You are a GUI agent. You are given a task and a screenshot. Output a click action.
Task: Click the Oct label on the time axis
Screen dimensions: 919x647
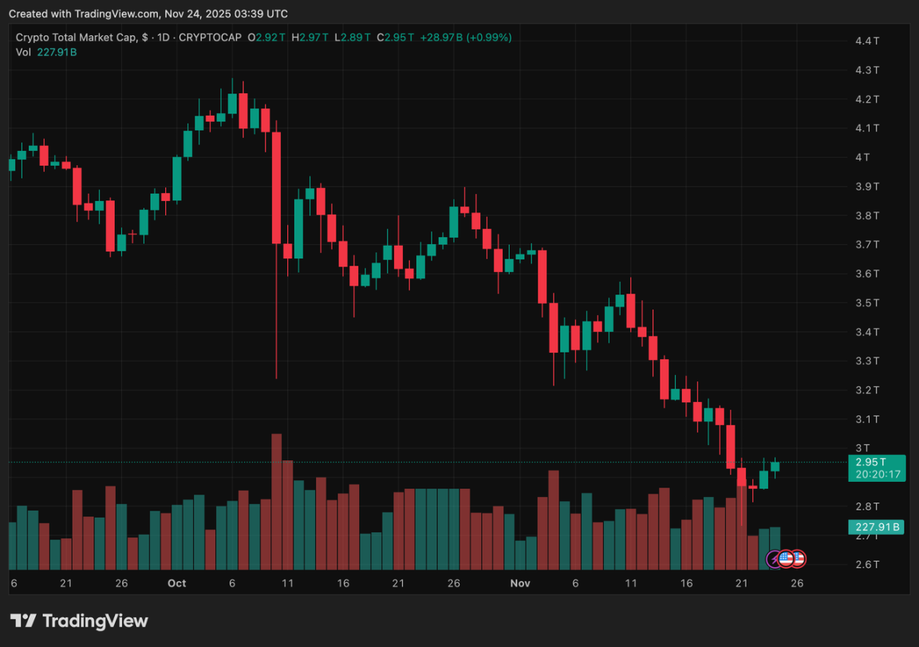[x=177, y=583]
